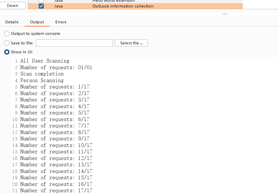This screenshot has width=278, height=194.
Task: Select Output to system console option
Action: (7, 33)
